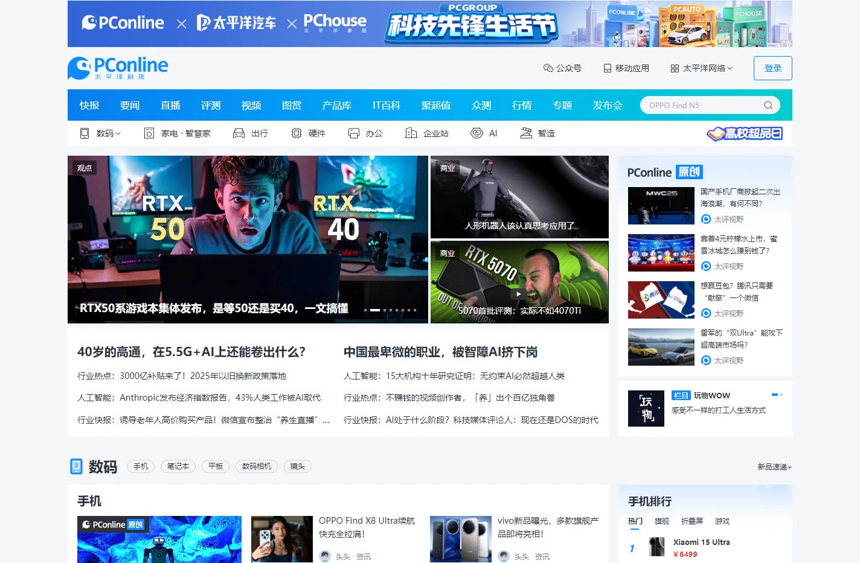Image resolution: width=860 pixels, height=563 pixels.
Task: Click the 硬件 chip icon
Action: pyautogui.click(x=297, y=133)
